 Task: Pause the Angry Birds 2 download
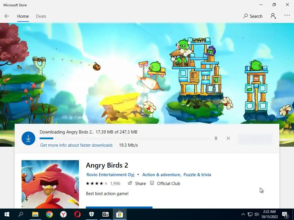216,138
